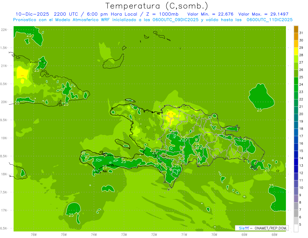Click the "6" value on the color scale
This screenshot has width=308, height=238.
300,217
